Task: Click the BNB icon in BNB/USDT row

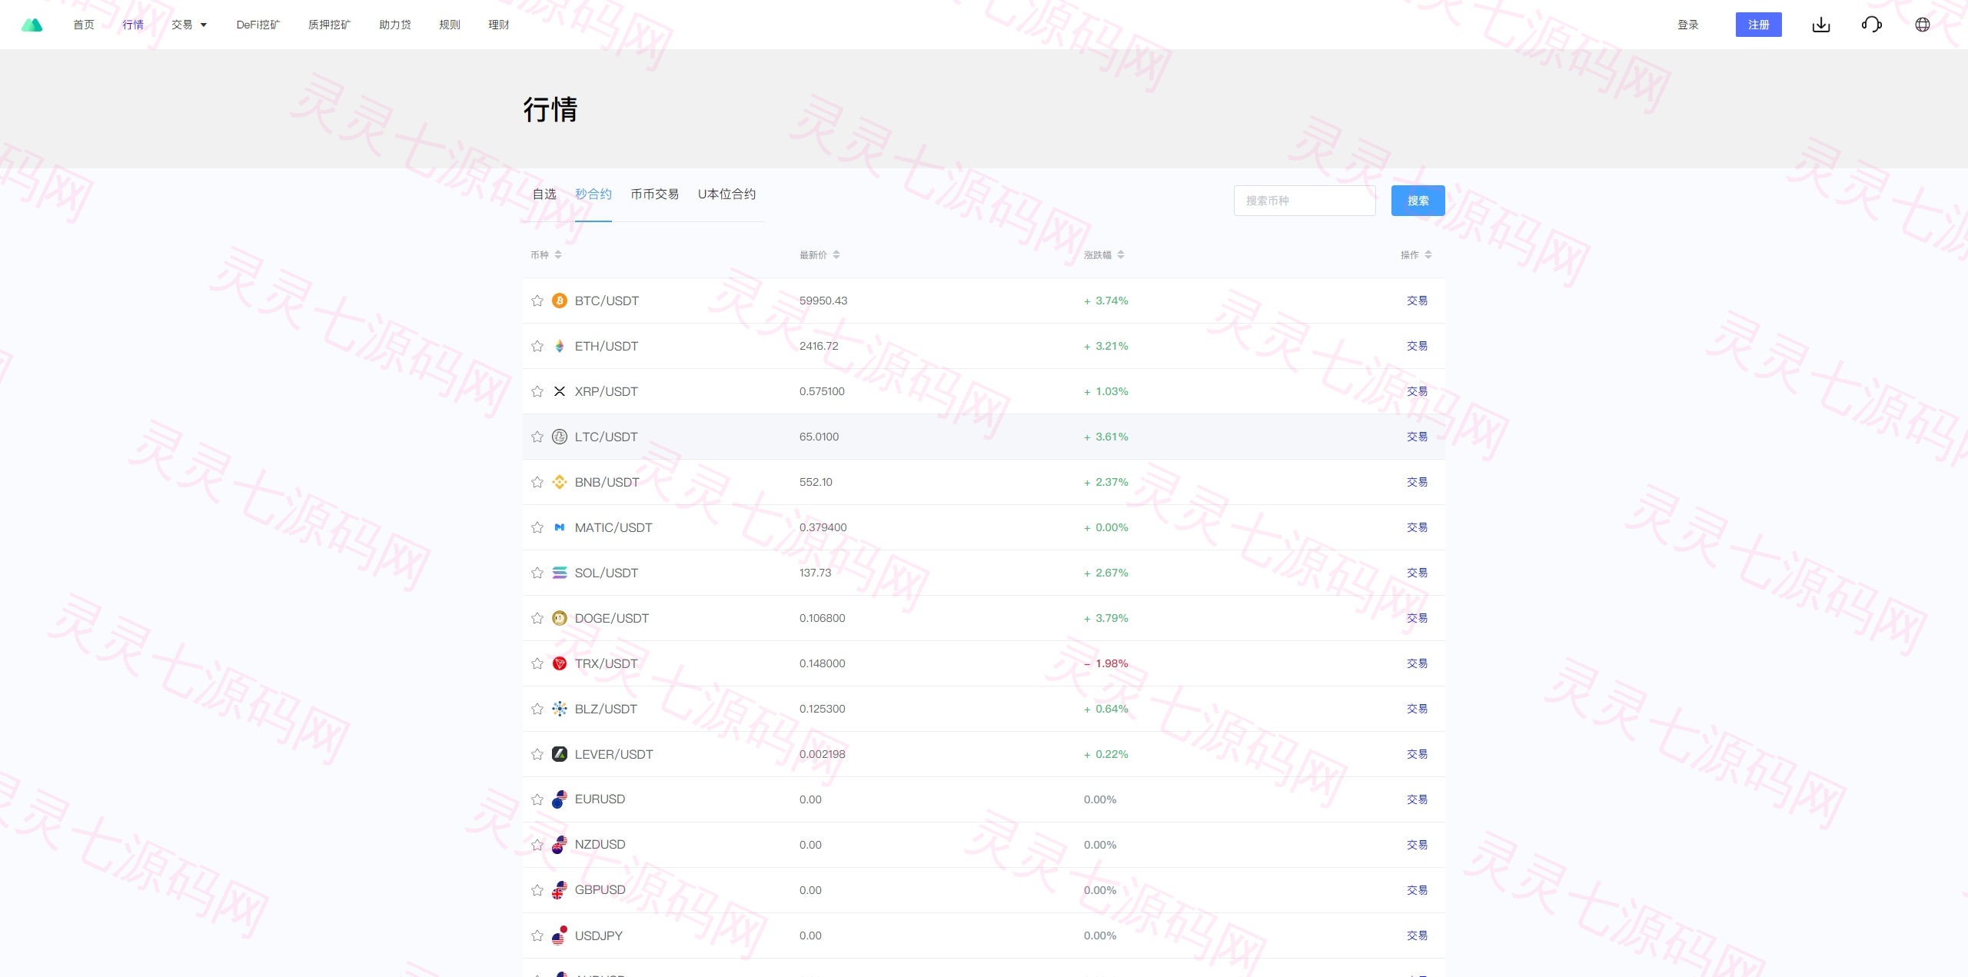Action: pos(560,482)
